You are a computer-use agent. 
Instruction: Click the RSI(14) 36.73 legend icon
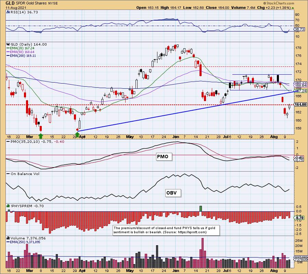pyautogui.click(x=8, y=12)
